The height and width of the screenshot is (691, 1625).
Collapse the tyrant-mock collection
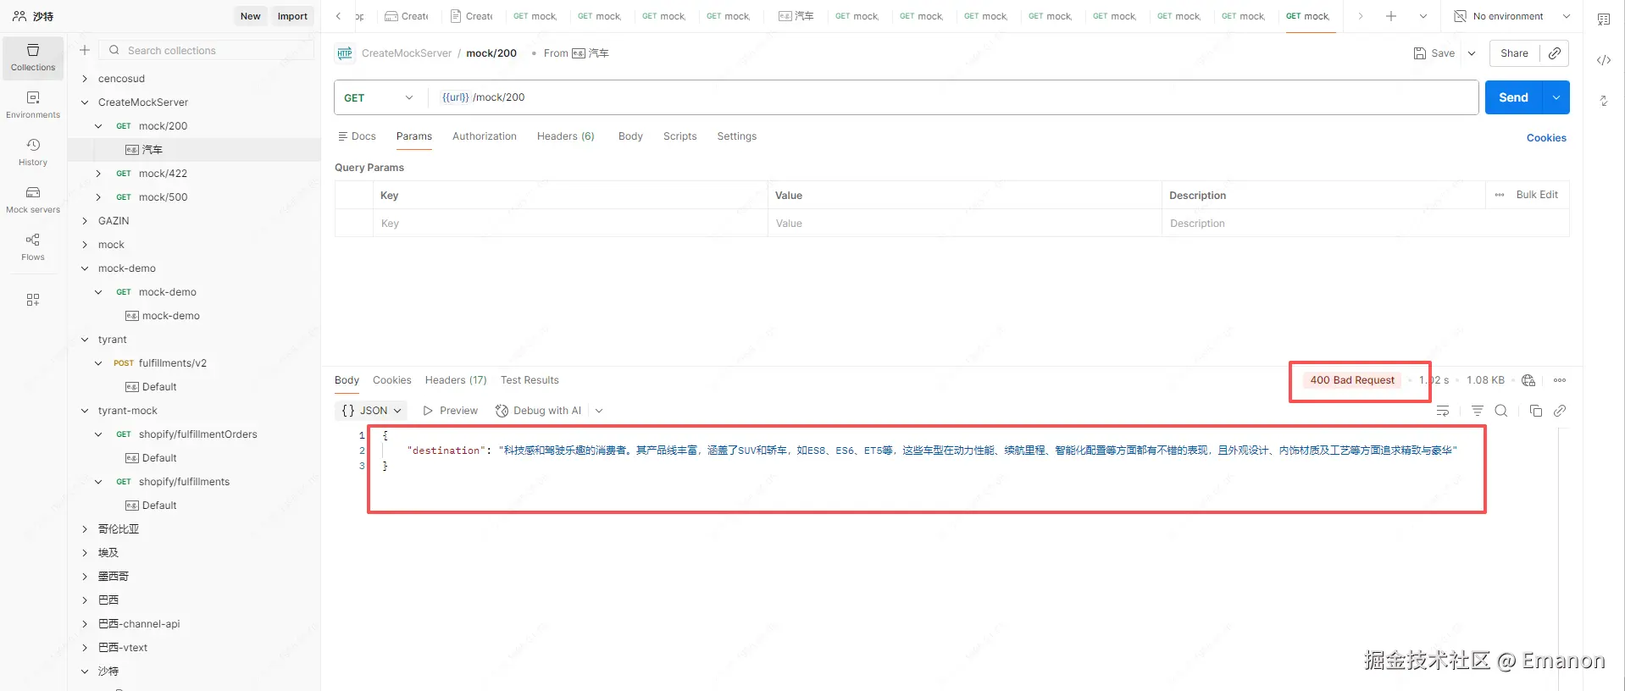tap(85, 411)
